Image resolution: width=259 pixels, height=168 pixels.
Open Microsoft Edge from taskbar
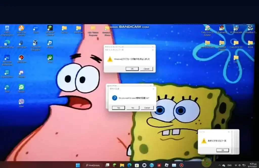tap(129, 165)
